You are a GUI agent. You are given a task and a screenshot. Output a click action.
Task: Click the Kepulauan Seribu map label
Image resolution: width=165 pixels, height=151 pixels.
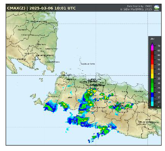click(88, 64)
